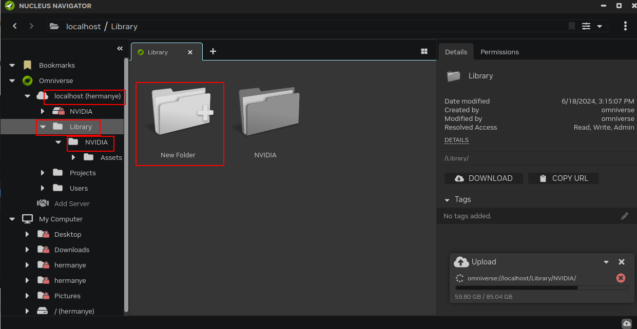This screenshot has width=637, height=329.
Task: Add a new tab with plus icon
Action: tap(213, 51)
